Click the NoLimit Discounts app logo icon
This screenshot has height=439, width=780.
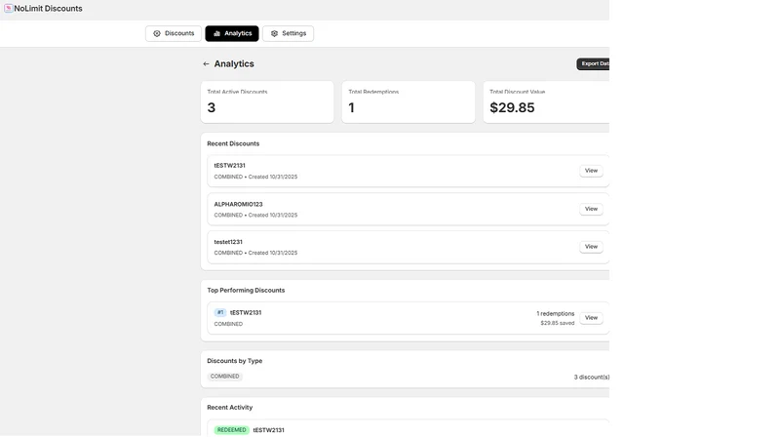[x=9, y=9]
